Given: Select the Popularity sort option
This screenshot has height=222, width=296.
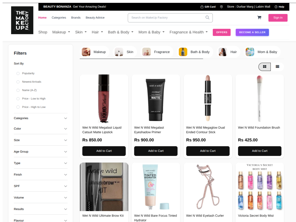Looking at the screenshot, I should (x=18, y=73).
